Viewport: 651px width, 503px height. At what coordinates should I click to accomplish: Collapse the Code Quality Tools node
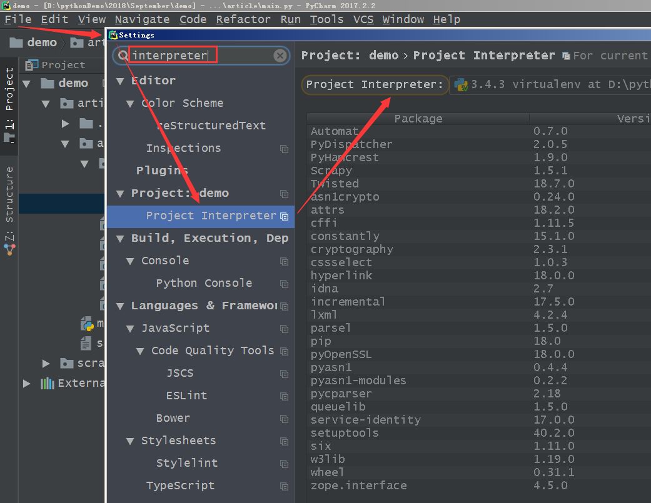[140, 351]
